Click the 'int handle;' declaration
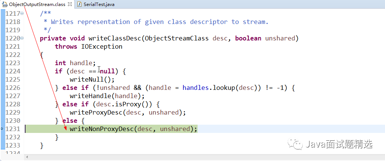 click(x=75, y=63)
